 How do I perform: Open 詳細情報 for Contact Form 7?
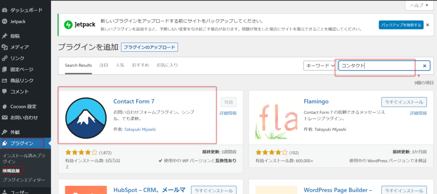click(x=228, y=113)
